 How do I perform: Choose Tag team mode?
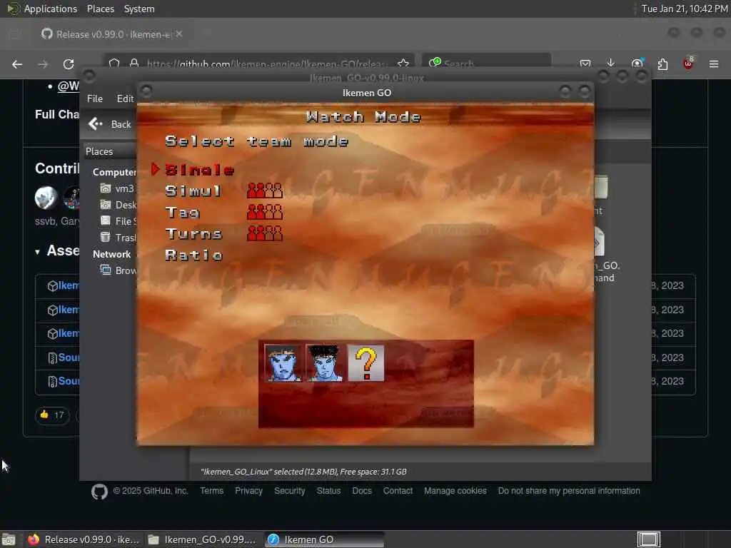182,213
